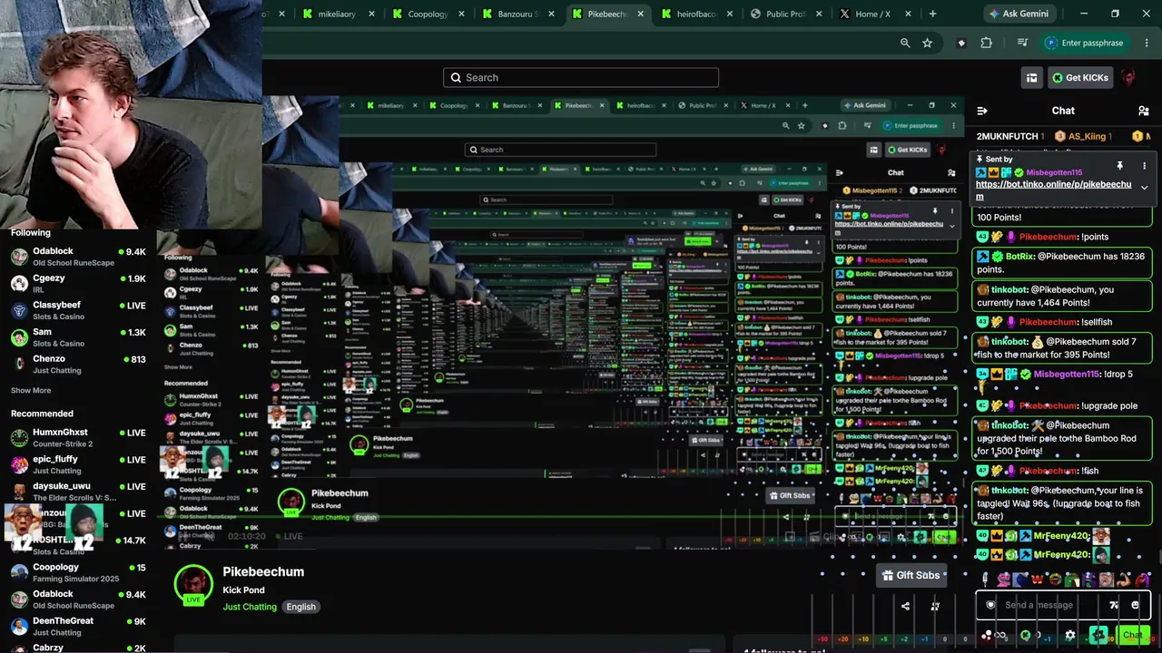This screenshot has width=1162, height=653.
Task: Open the browser three-dot menu
Action: tap(1145, 43)
